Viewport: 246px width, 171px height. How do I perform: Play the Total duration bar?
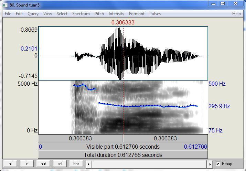(123, 155)
